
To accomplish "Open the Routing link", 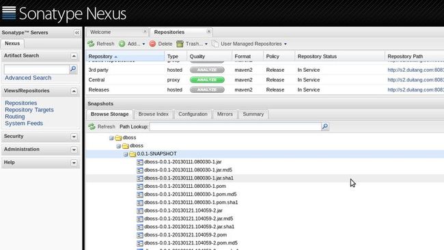I will pyautogui.click(x=15, y=117).
